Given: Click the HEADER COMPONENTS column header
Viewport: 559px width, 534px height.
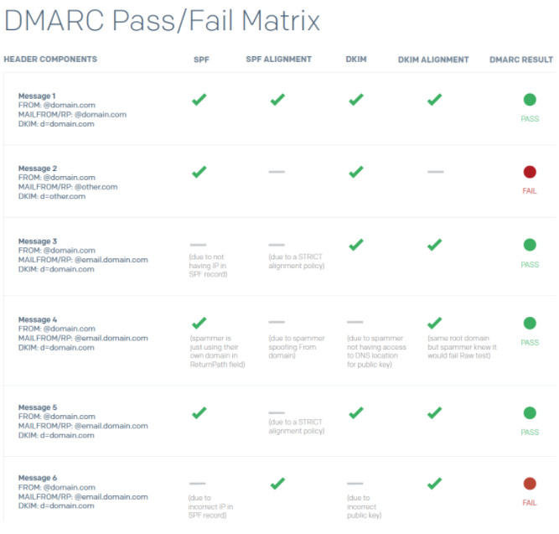Looking at the screenshot, I should point(50,60).
